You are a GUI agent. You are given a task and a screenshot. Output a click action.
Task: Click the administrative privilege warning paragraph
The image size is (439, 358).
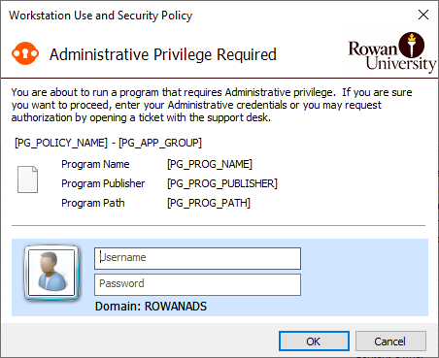tap(212, 105)
